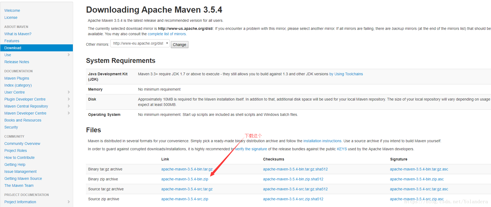Viewport: 491px width, 207px height.
Task: Open The Maven Team link
Action: tap(19, 185)
